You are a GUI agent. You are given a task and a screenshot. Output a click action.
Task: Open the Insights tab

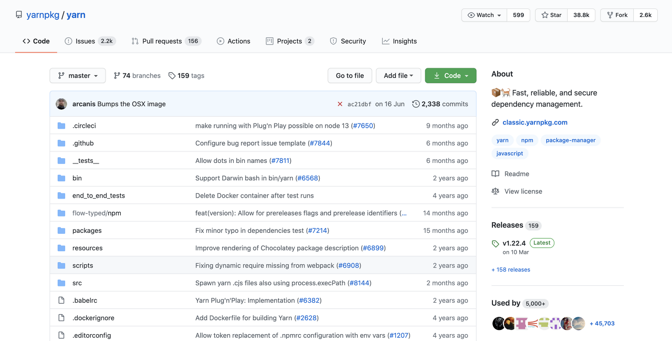[x=400, y=41]
